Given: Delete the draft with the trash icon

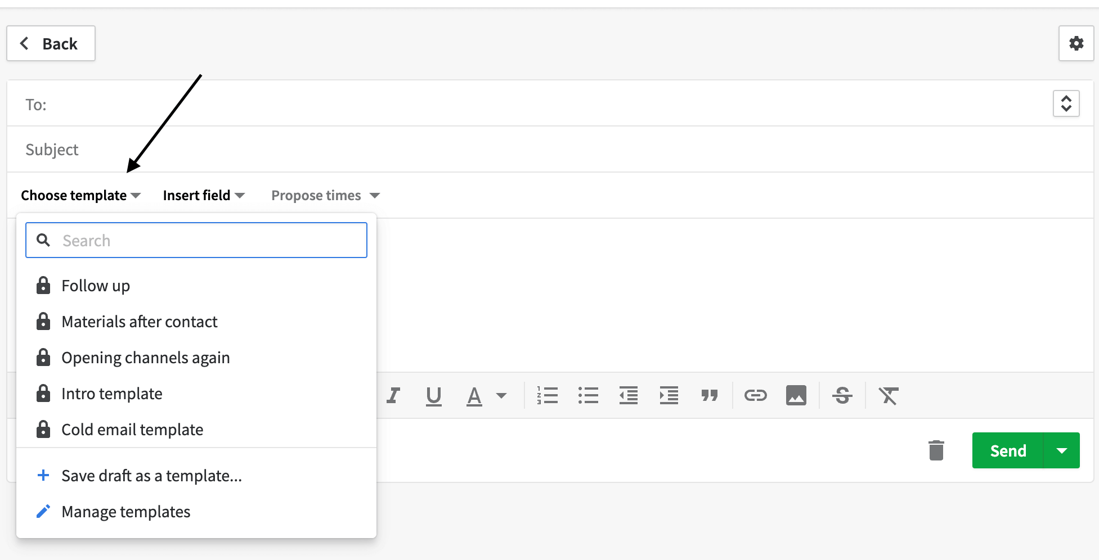Looking at the screenshot, I should tap(936, 450).
